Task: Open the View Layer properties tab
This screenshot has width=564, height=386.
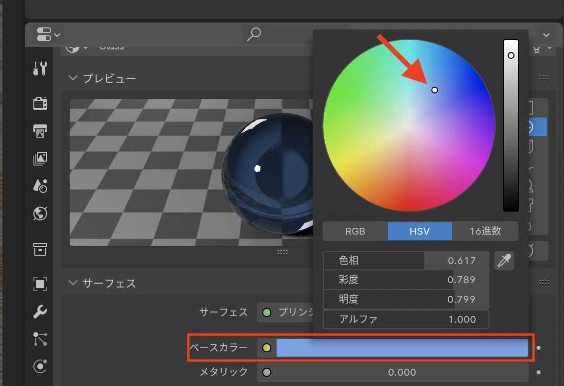Action: pos(40,158)
